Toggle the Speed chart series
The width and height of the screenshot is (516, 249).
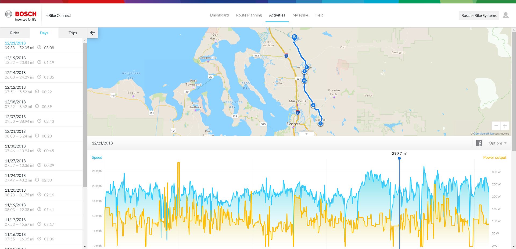[97, 158]
